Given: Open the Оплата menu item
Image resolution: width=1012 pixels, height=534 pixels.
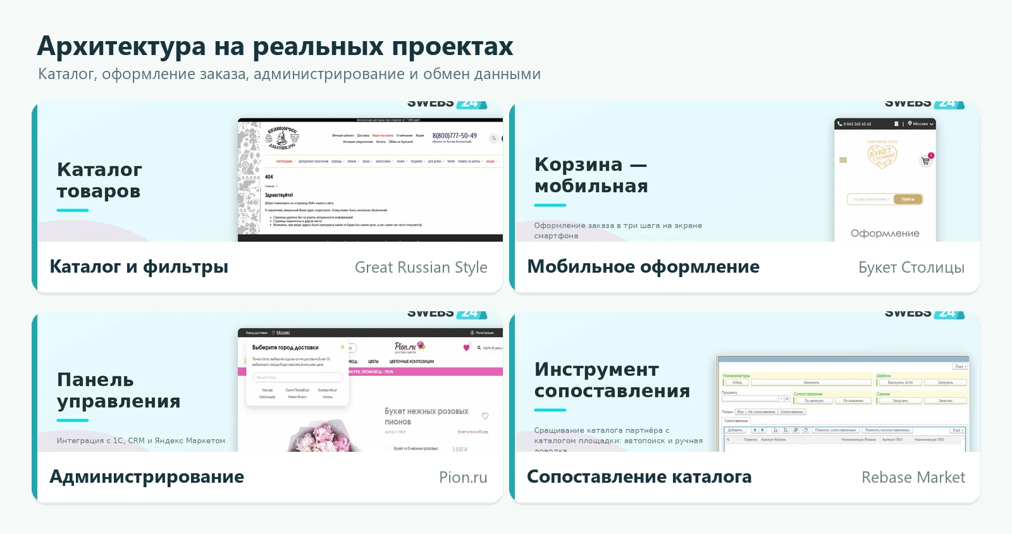Looking at the screenshot, I should coord(381,142).
